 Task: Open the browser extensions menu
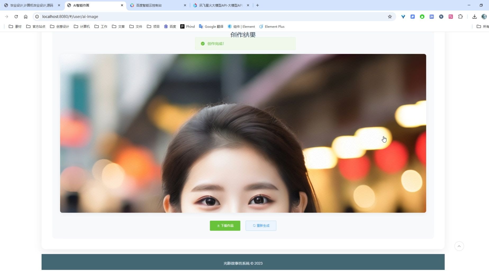click(460, 16)
